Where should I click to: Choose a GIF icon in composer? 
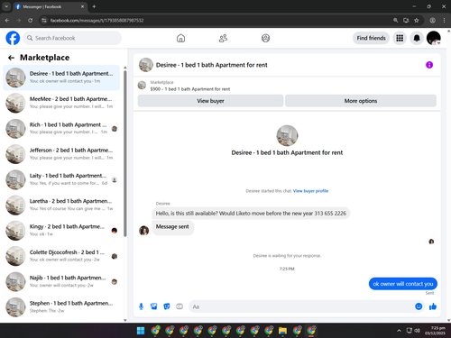point(179,306)
